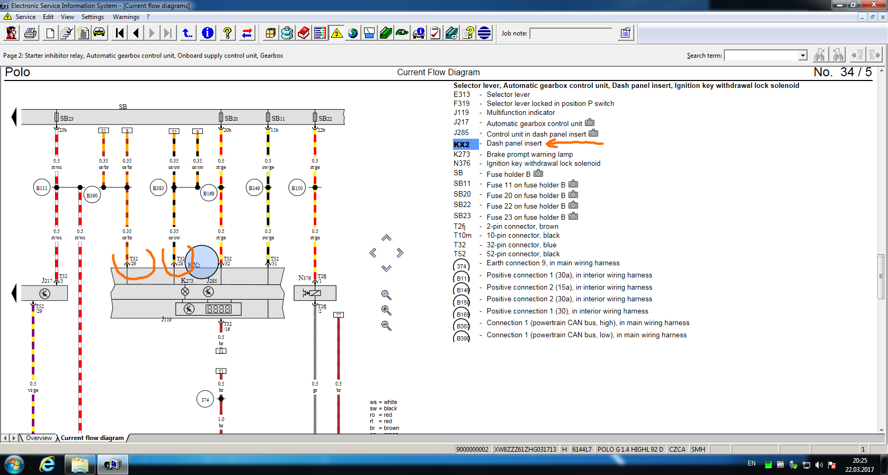This screenshot has width=888, height=475.
Task: Click the yellow question mark help icon
Action: (x=227, y=33)
